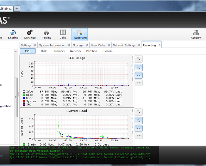Switch to the Network Settings tab
This screenshot has height=166, width=206.
pos(124,45)
